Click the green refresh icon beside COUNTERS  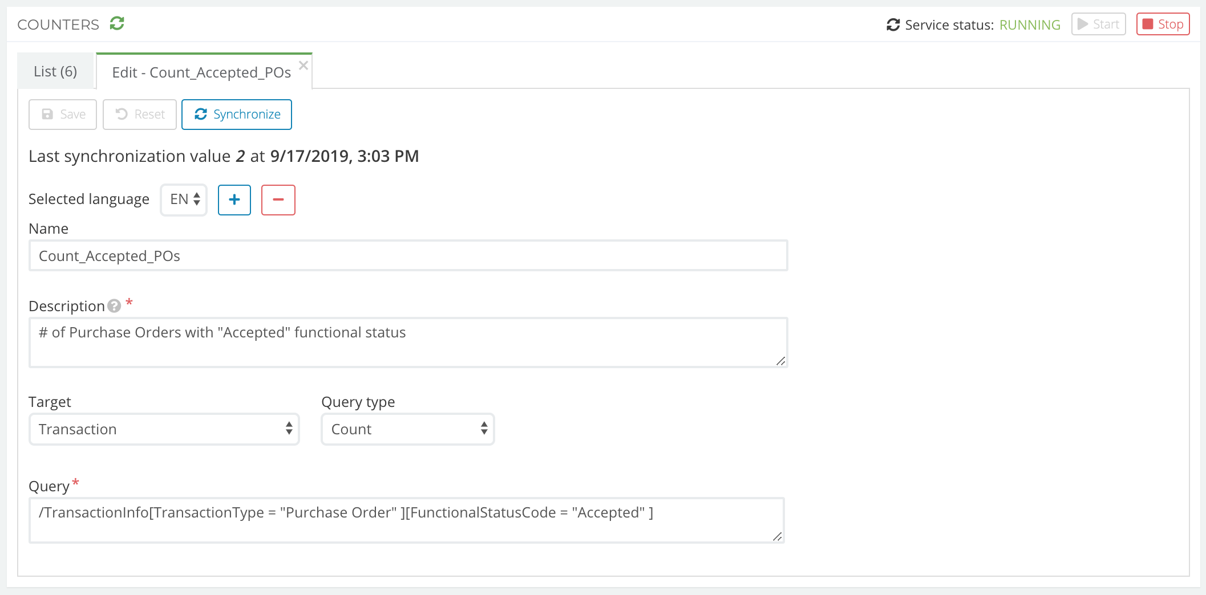117,23
